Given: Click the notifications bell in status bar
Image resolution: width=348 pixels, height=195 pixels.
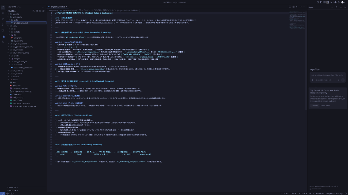Looking at the screenshot, I should (x=346, y=193).
